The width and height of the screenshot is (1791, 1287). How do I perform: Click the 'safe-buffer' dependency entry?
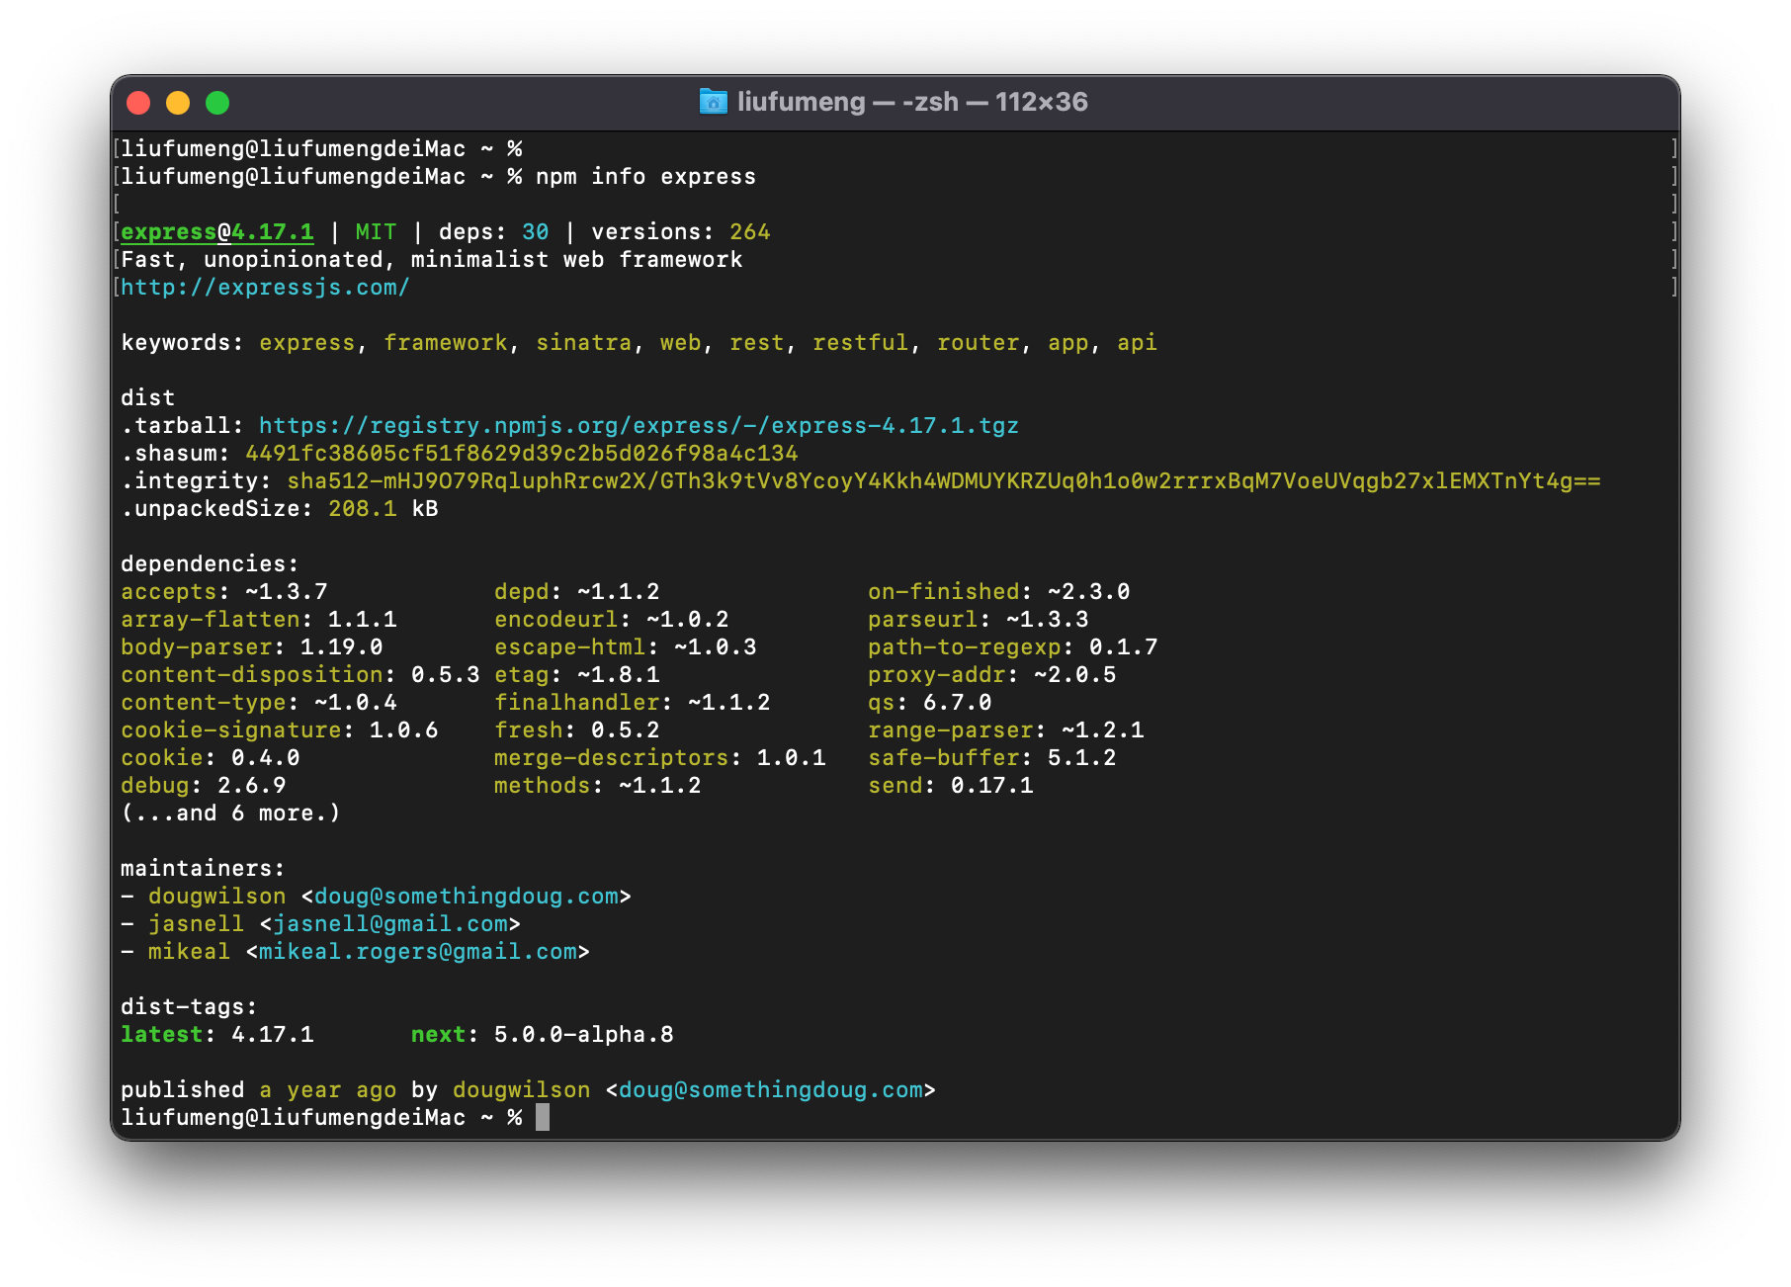(991, 758)
